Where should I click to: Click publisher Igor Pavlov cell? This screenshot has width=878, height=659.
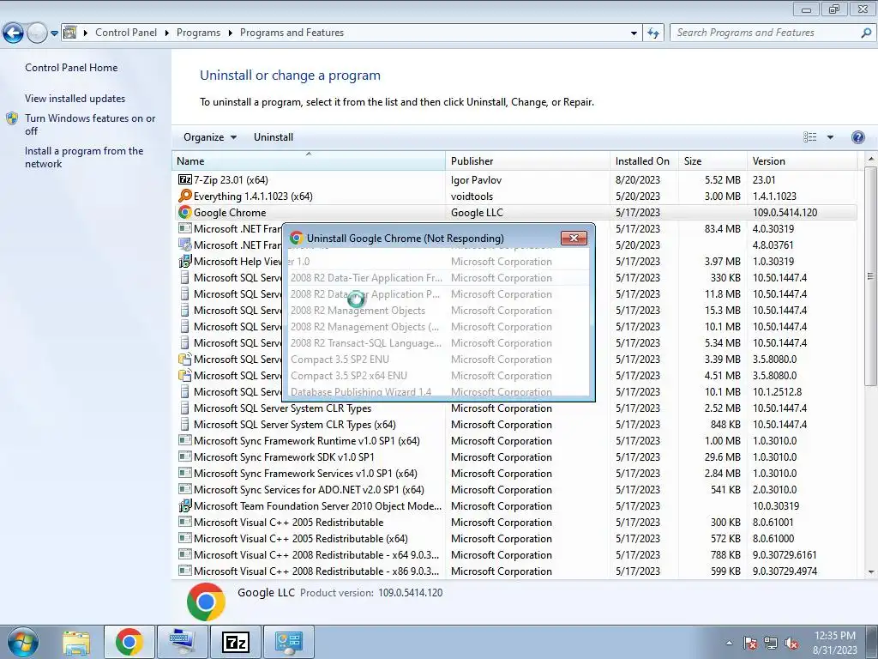476,180
